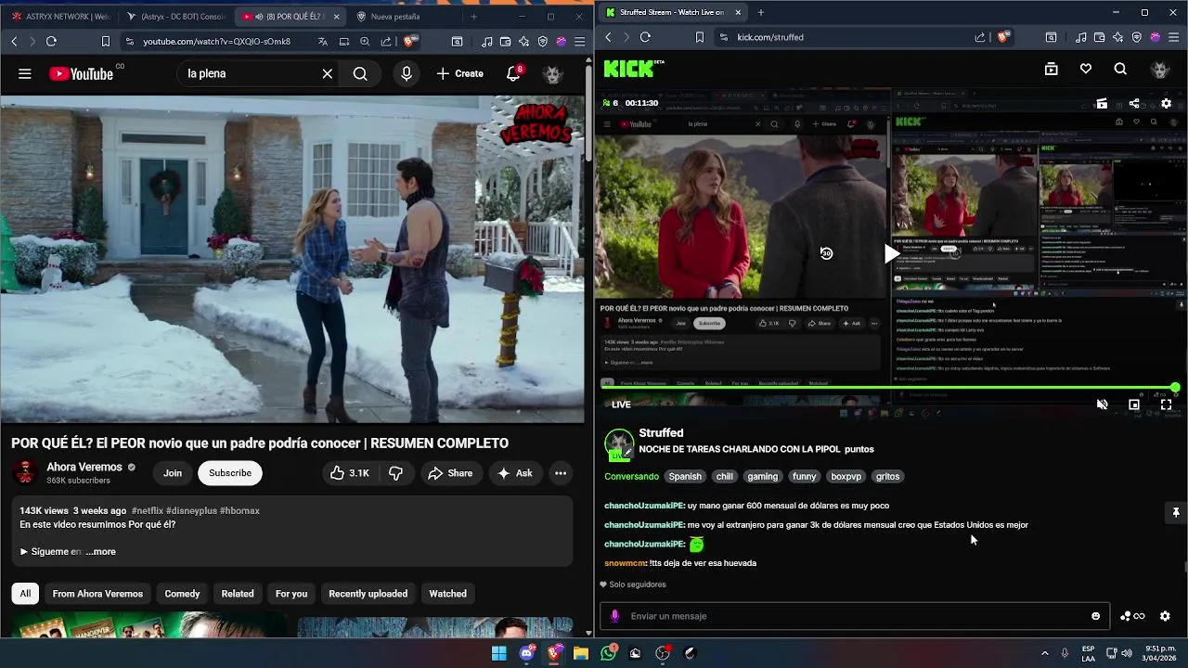
Task: Open Brave menu in Kick window
Action: [x=1174, y=37]
